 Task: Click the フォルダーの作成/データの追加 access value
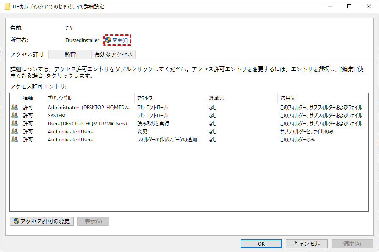coord(167,139)
